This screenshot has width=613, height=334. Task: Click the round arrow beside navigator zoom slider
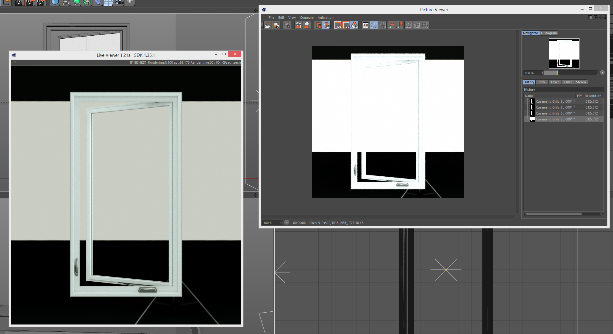point(602,73)
